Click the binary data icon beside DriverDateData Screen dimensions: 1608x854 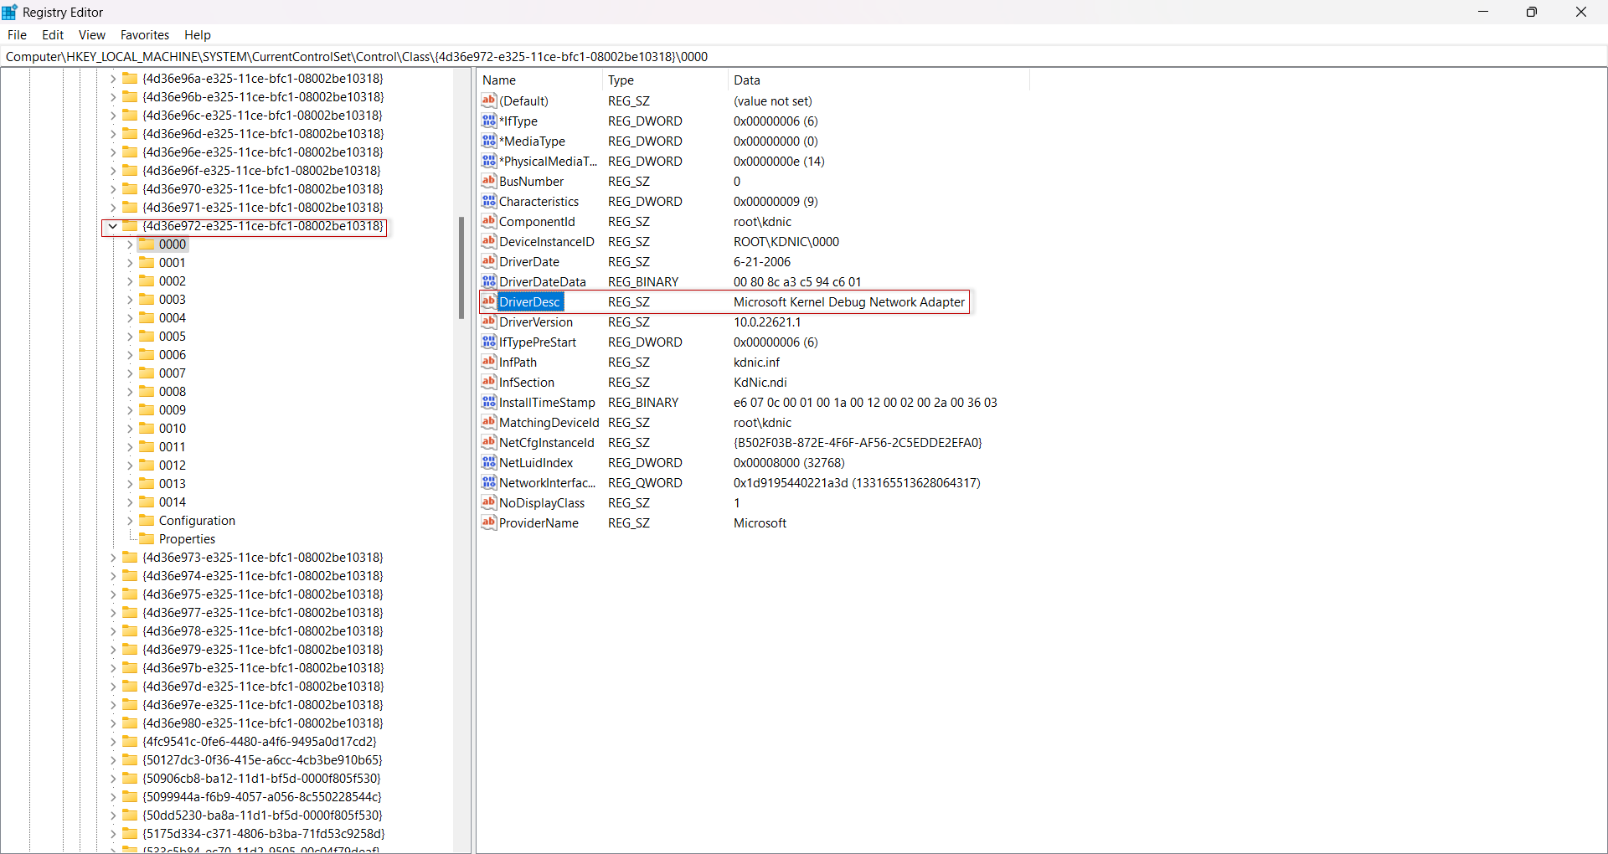click(x=488, y=281)
